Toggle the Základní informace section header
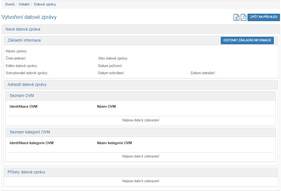This screenshot has height=191, width=281. pyautogui.click(x=24, y=40)
